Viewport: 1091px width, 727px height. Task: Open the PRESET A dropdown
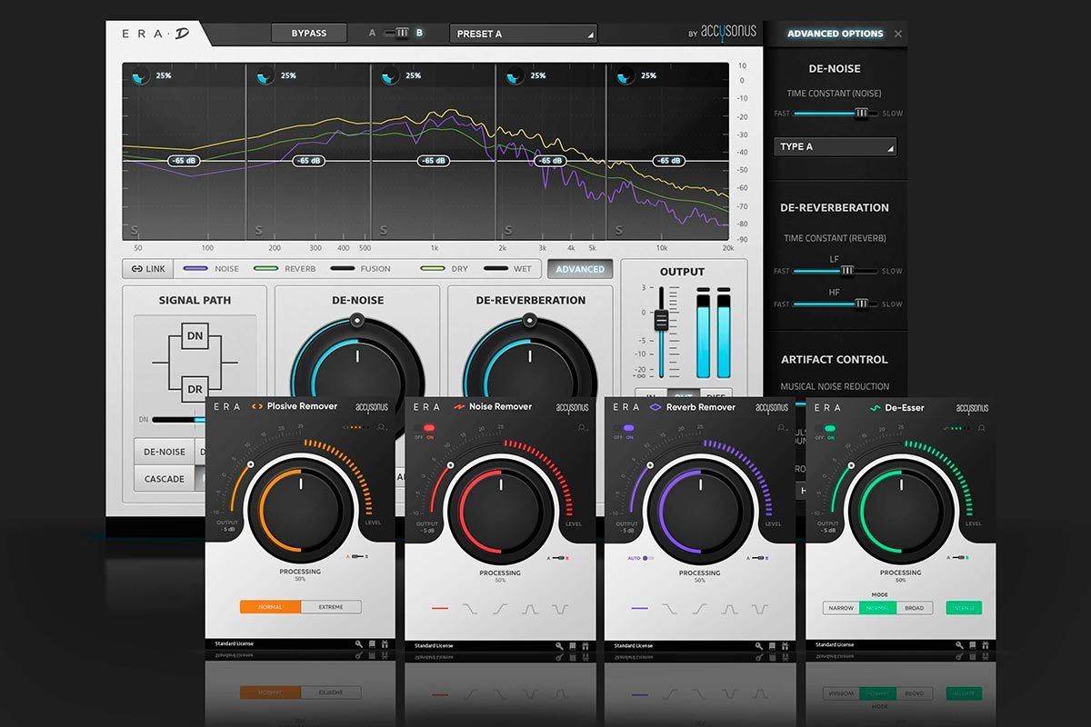[x=524, y=34]
